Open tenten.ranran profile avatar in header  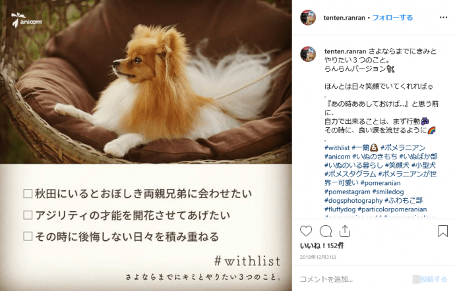308,17
